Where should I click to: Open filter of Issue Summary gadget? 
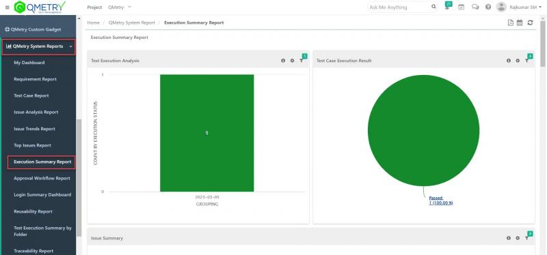point(527,238)
